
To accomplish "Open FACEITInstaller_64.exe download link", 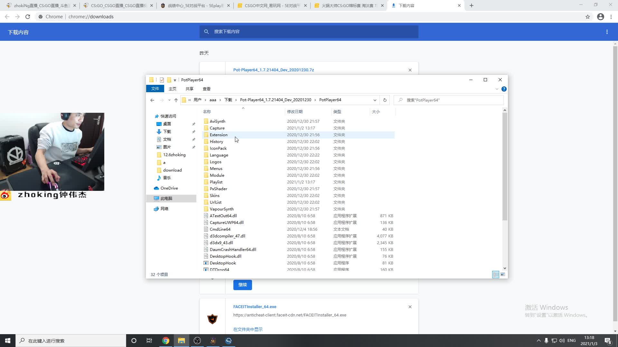I will click(255, 307).
